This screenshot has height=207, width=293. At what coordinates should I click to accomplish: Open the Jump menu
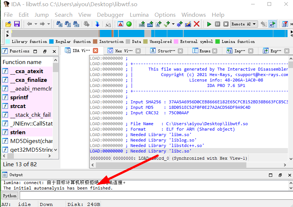point(42,15)
